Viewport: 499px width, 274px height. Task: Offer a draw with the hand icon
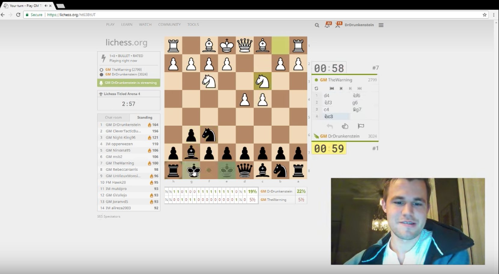[345, 126]
